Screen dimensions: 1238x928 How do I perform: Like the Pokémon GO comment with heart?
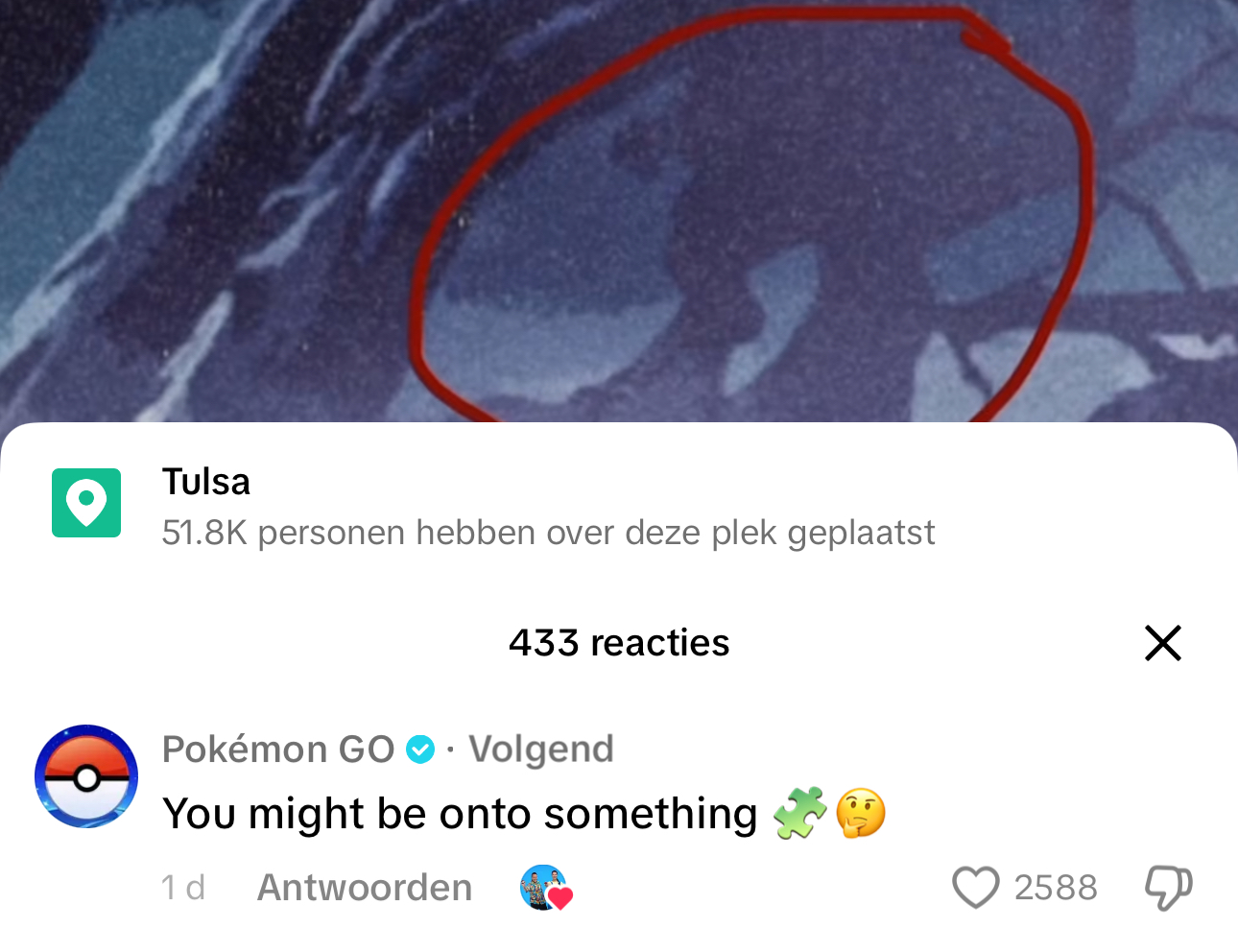coord(976,888)
